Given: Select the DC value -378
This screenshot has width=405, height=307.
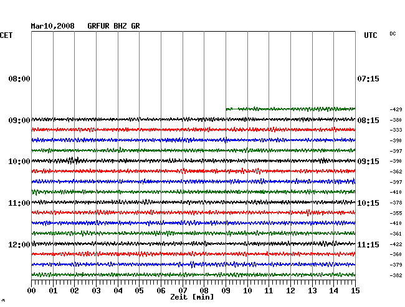Looking at the screenshot, I should pyautogui.click(x=396, y=203).
